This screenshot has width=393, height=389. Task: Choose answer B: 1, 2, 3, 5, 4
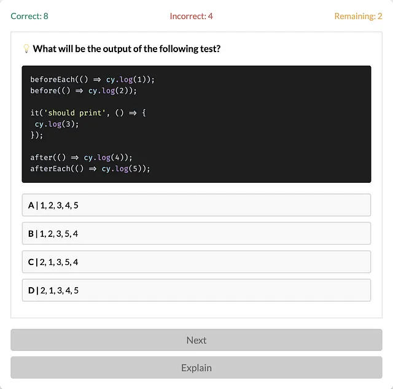pyautogui.click(x=196, y=233)
